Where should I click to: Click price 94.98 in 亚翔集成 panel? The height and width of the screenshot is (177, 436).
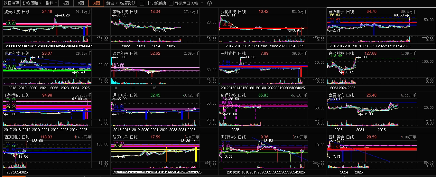click(x=47, y=95)
